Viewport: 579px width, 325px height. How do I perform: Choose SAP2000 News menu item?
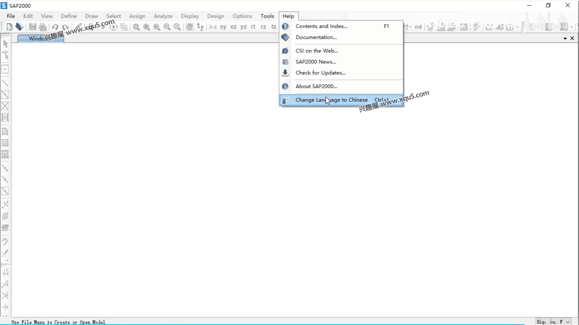point(341,62)
